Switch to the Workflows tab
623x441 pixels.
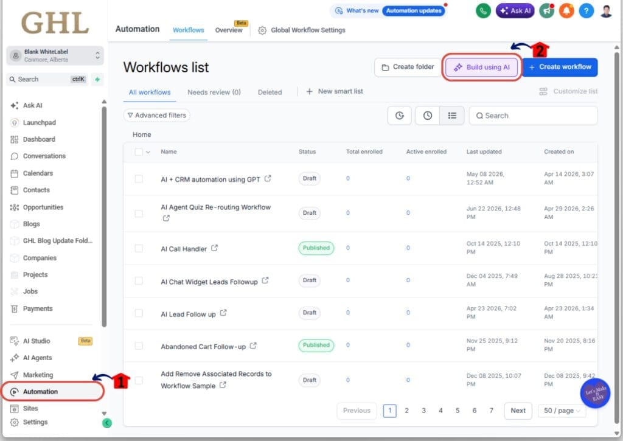coord(189,30)
